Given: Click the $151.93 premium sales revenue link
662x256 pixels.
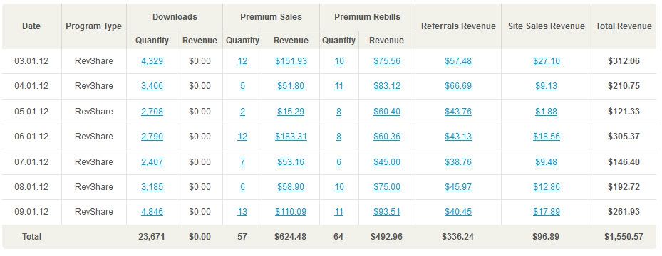Looking at the screenshot, I should pos(291,61).
